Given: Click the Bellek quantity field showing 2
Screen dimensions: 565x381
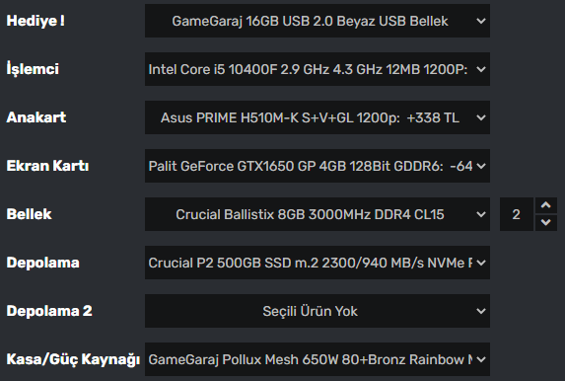Looking at the screenshot, I should [517, 214].
